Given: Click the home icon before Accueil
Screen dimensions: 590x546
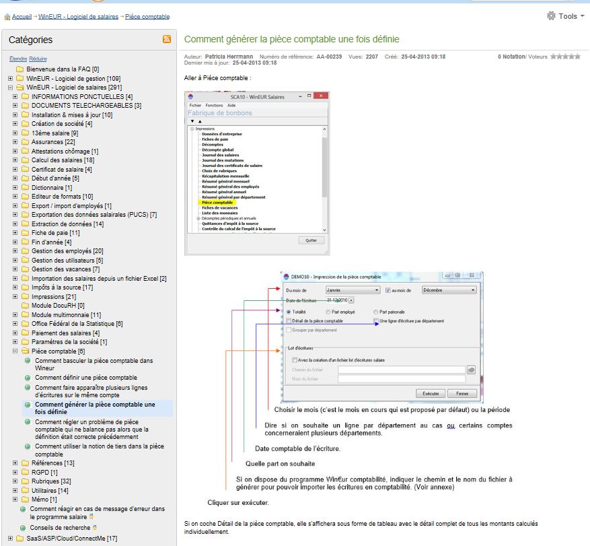Looking at the screenshot, I should [x=7, y=17].
